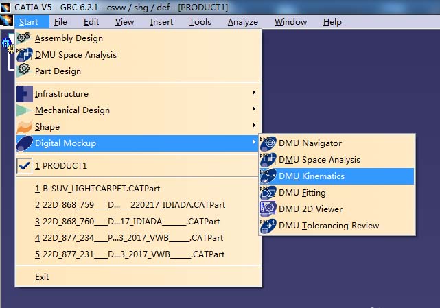
Task: Open the Window menu
Action: point(290,22)
